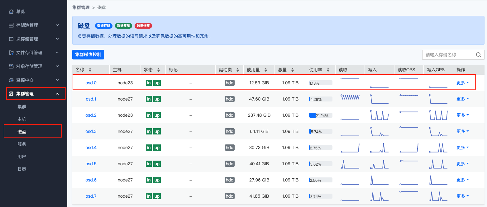Open 更多 dropdown for osd.5

tap(462, 164)
